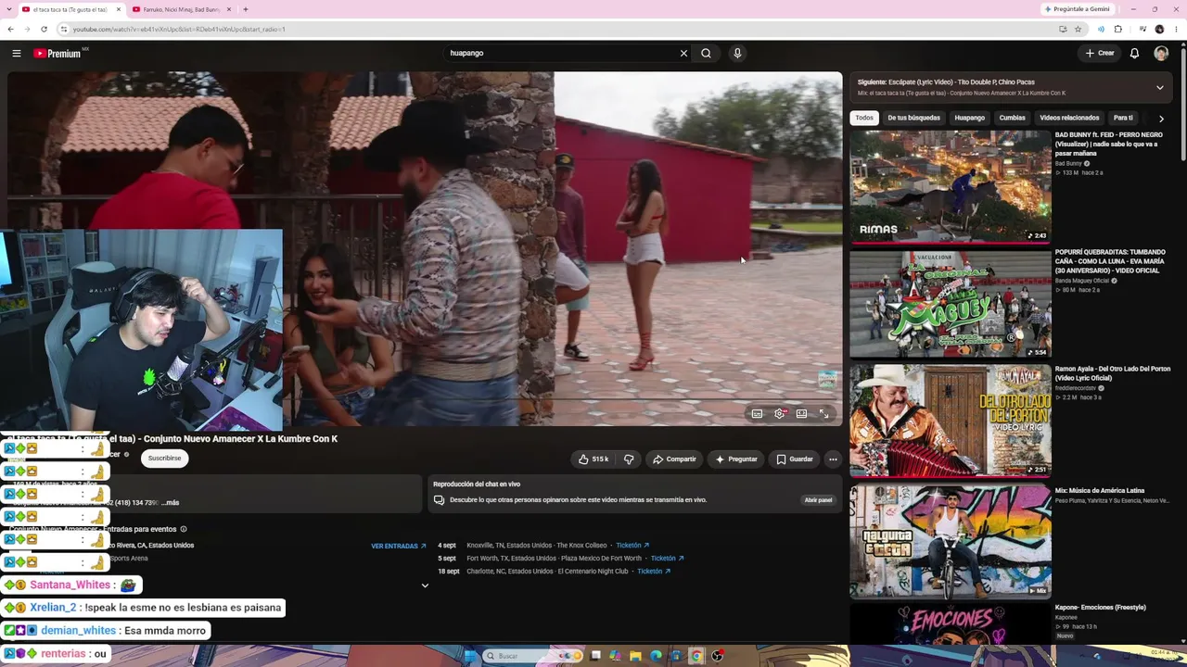1187x667 pixels.
Task: Open more actions three-dot menu
Action: coord(833,459)
